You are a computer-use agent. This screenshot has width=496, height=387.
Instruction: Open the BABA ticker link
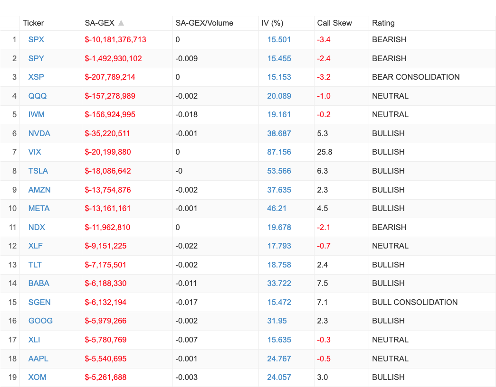tap(39, 284)
